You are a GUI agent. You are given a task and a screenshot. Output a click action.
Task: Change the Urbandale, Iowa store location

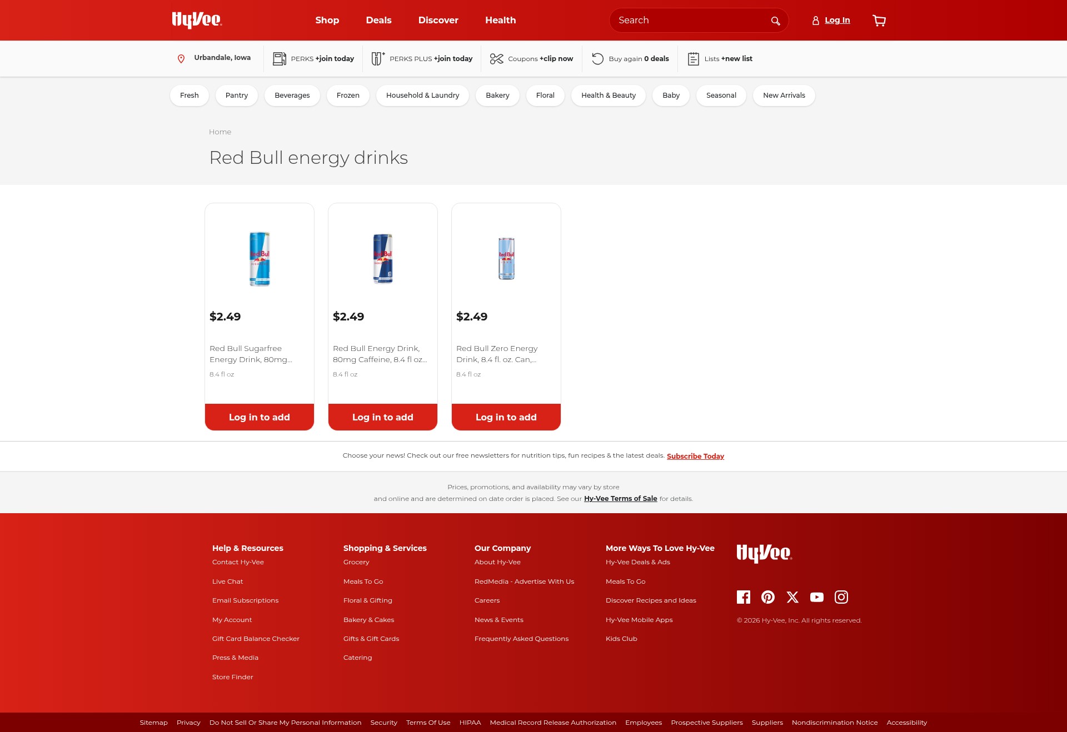[x=222, y=58]
